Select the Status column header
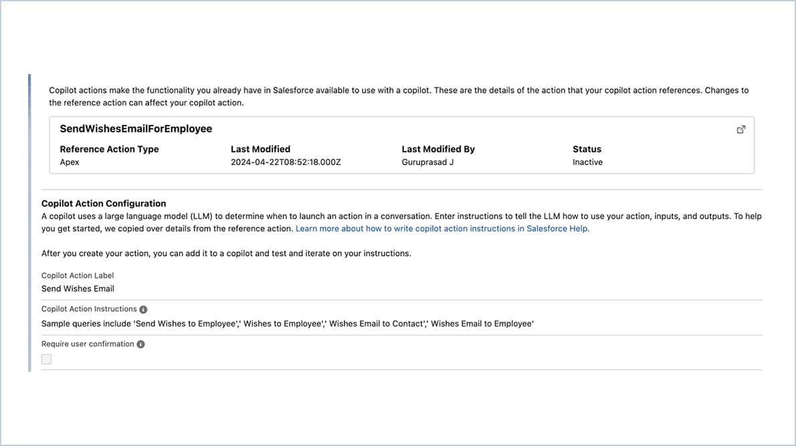 [x=587, y=149]
